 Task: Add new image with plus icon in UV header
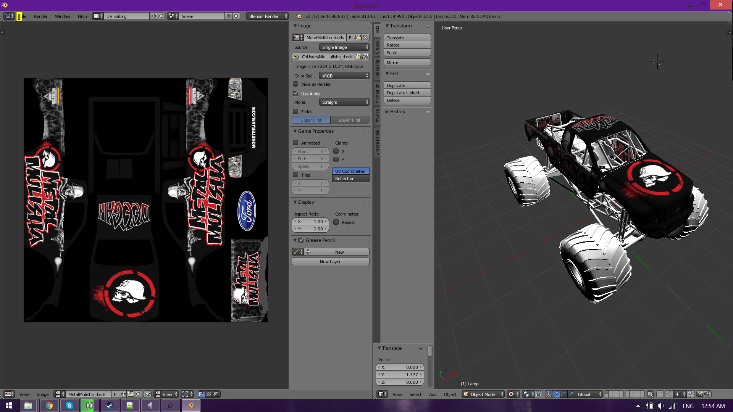coord(123,394)
